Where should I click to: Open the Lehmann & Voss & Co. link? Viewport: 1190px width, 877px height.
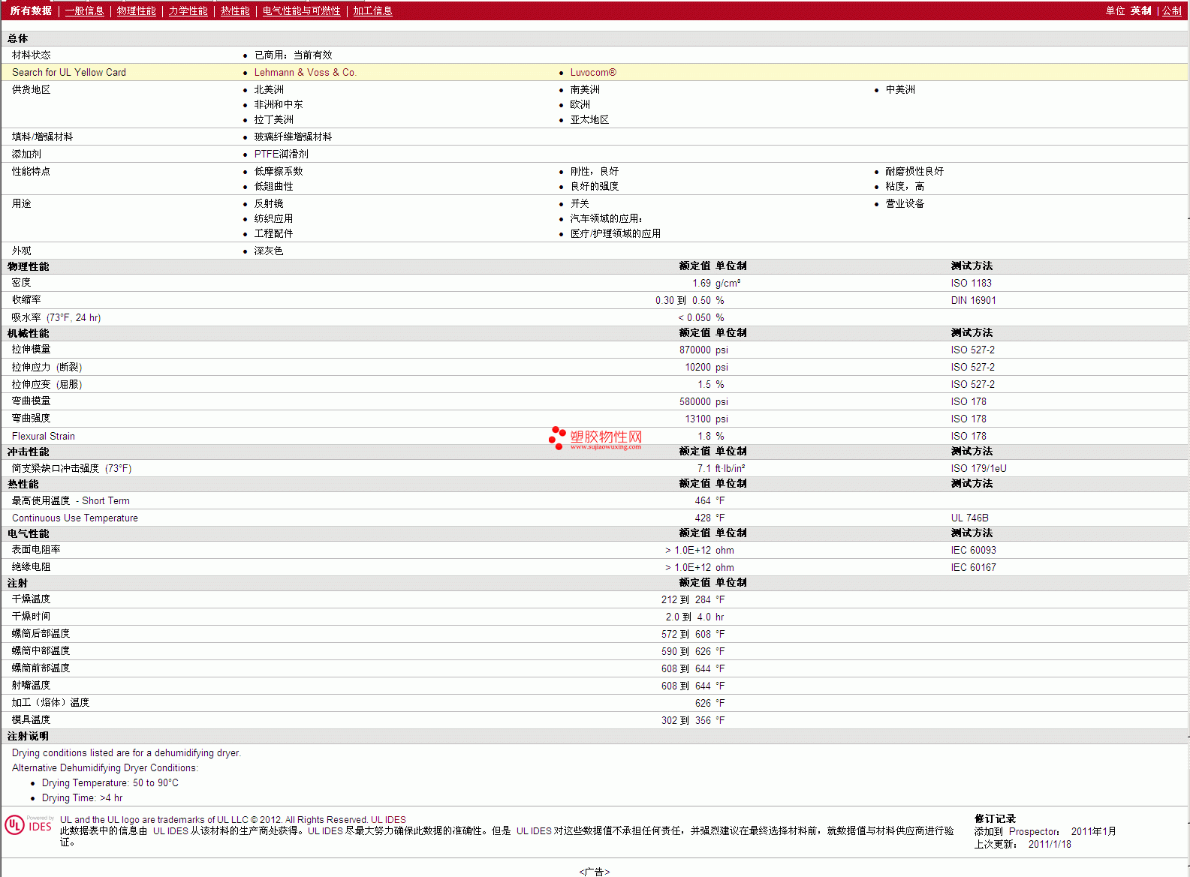click(x=305, y=72)
